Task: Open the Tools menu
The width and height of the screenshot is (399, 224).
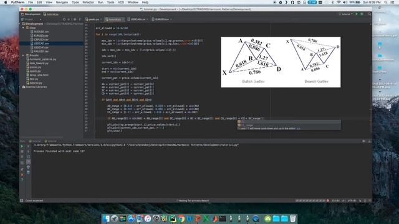Action: (x=110, y=2)
